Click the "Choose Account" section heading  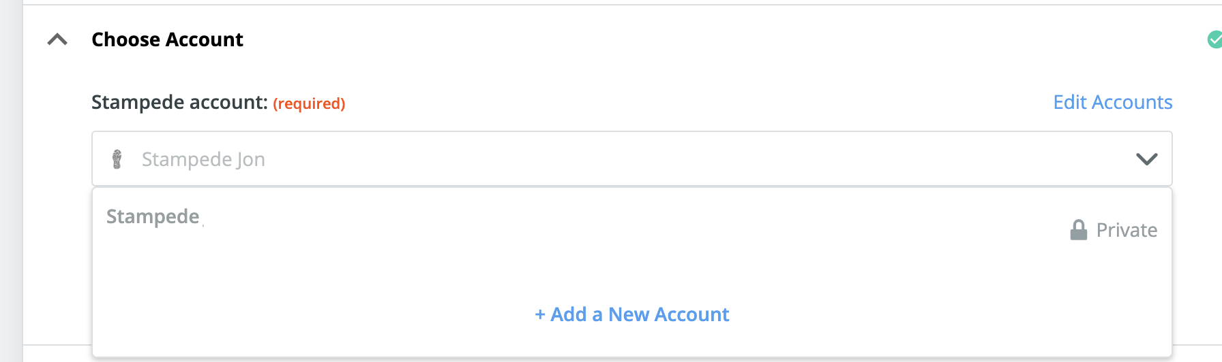[167, 39]
